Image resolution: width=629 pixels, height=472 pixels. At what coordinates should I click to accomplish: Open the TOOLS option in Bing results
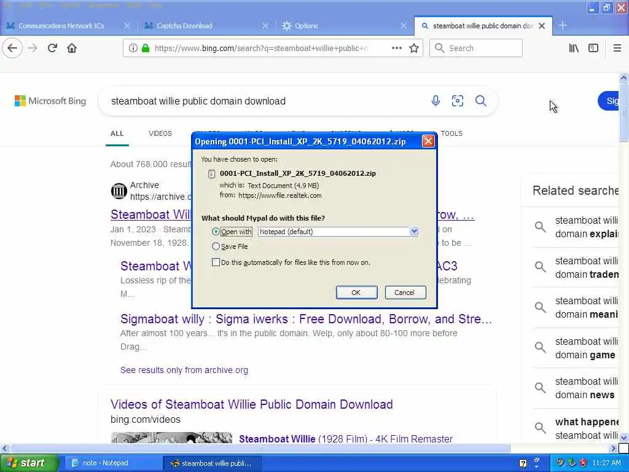pos(451,133)
